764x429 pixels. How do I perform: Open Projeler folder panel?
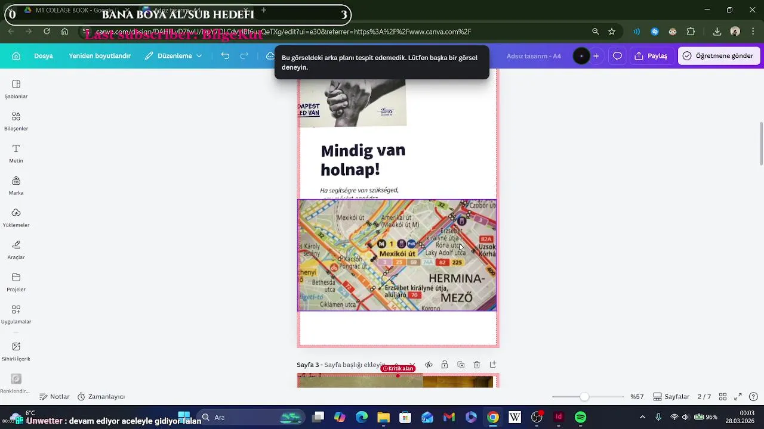point(16,282)
